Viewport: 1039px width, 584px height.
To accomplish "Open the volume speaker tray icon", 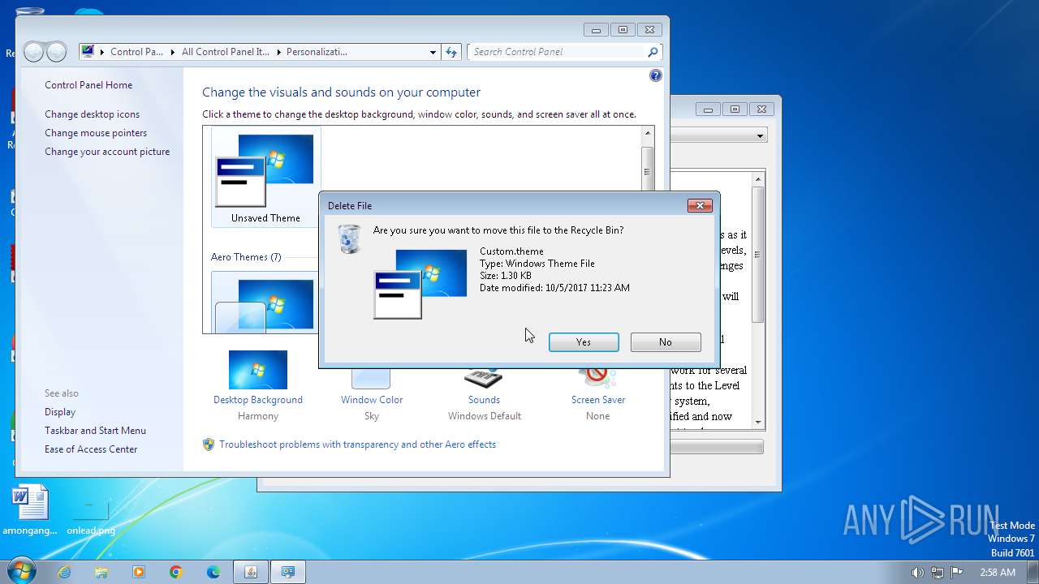I will click(x=917, y=572).
